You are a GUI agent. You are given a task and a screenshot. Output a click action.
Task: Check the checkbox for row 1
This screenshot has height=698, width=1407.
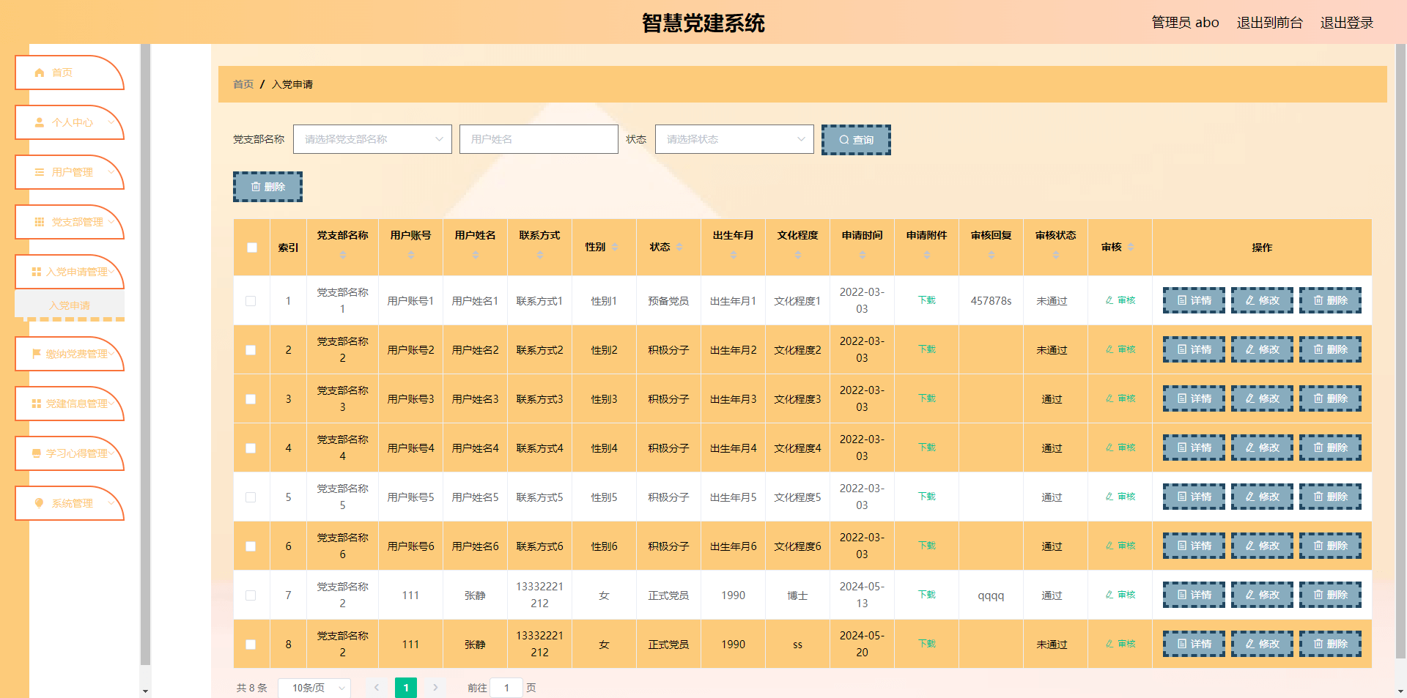pyautogui.click(x=251, y=301)
